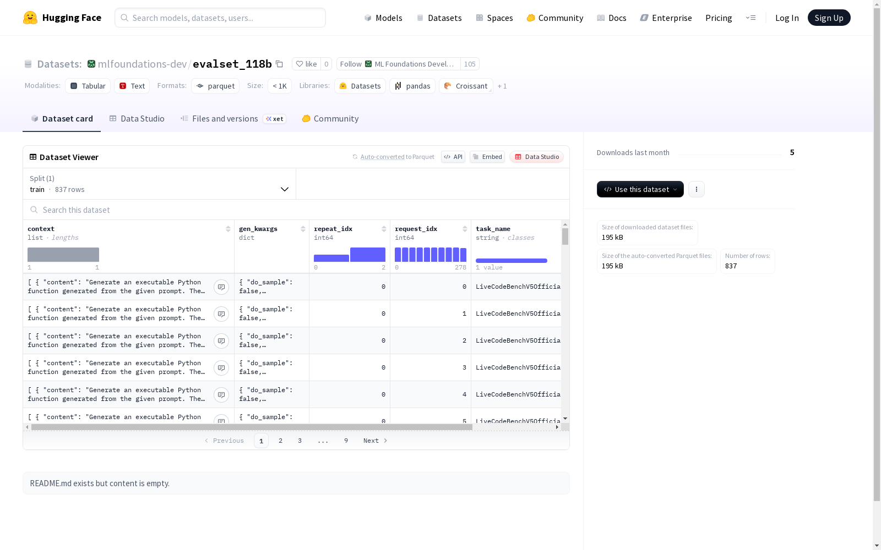Go to page 3 of the table
The image size is (881, 550).
[300, 441]
